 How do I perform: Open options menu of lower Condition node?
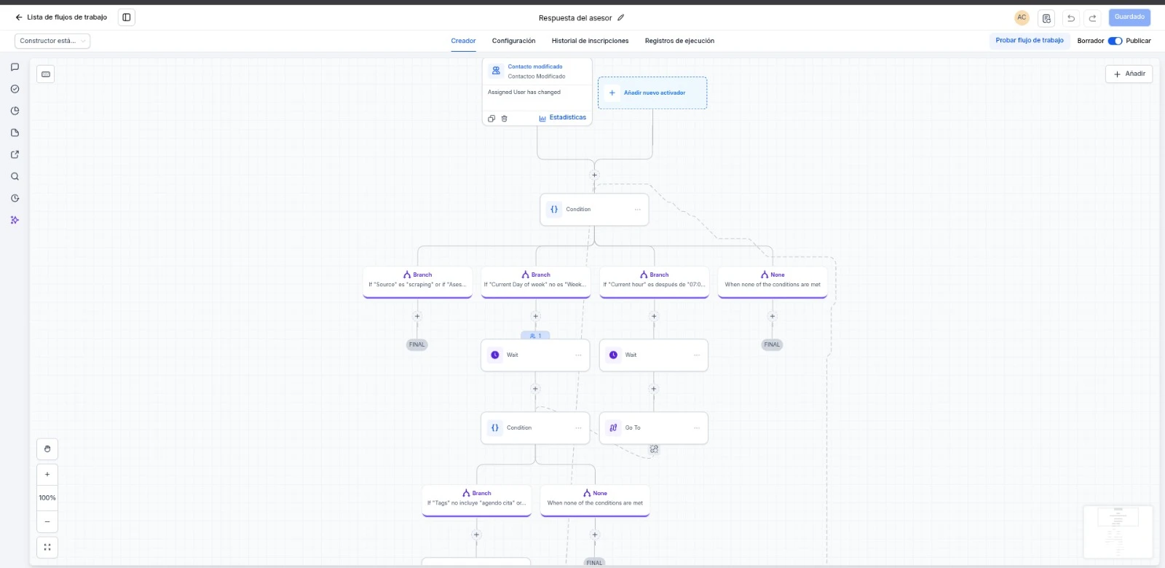pos(579,428)
